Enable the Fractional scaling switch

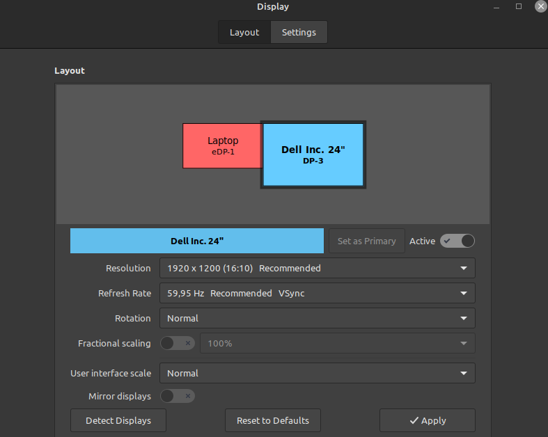[178, 343]
